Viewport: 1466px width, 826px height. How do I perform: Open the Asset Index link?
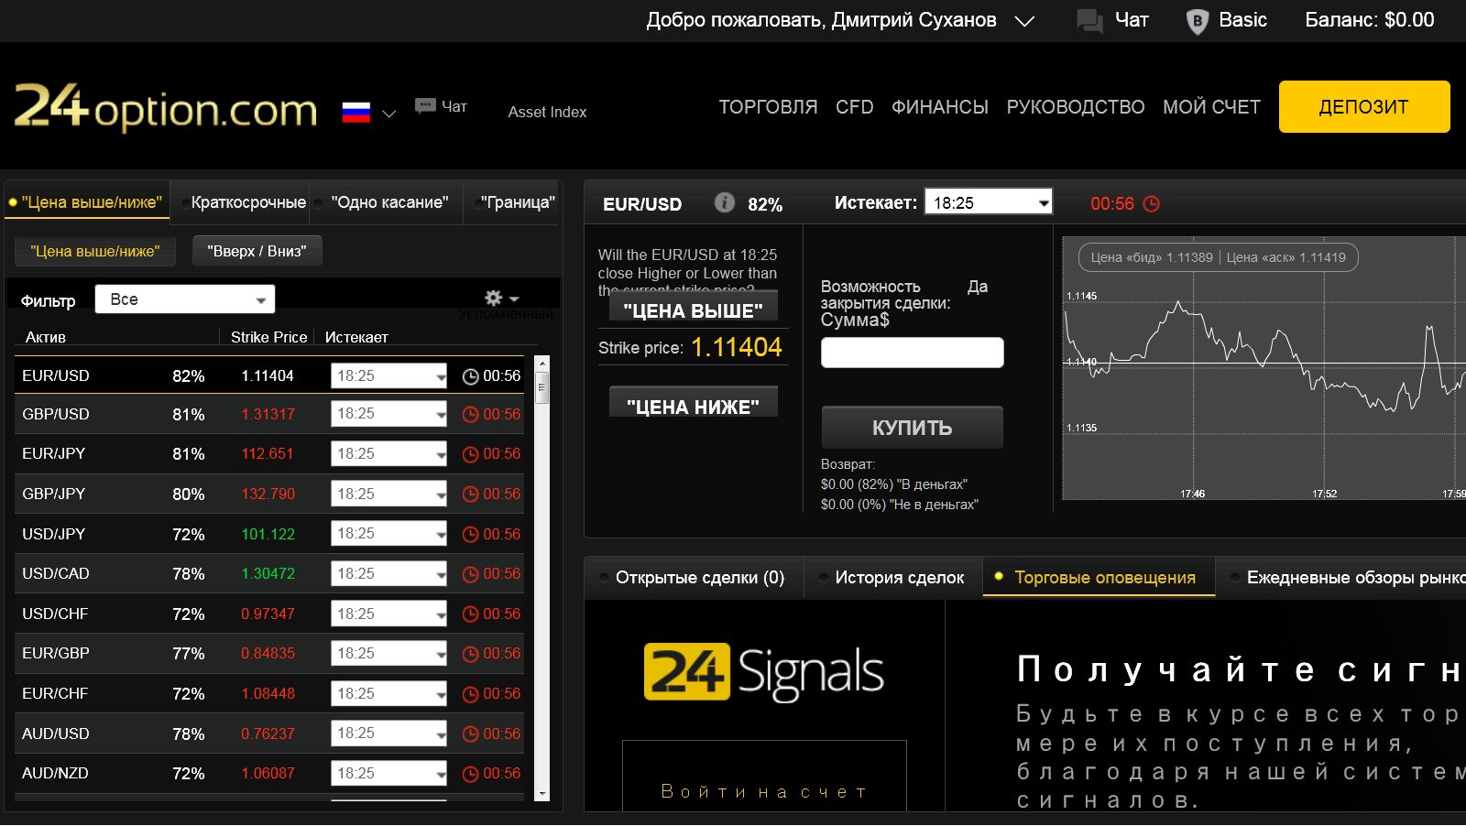(547, 112)
